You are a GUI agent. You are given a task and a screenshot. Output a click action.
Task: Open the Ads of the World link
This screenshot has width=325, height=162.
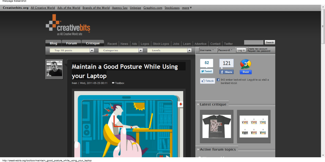[x=69, y=8]
